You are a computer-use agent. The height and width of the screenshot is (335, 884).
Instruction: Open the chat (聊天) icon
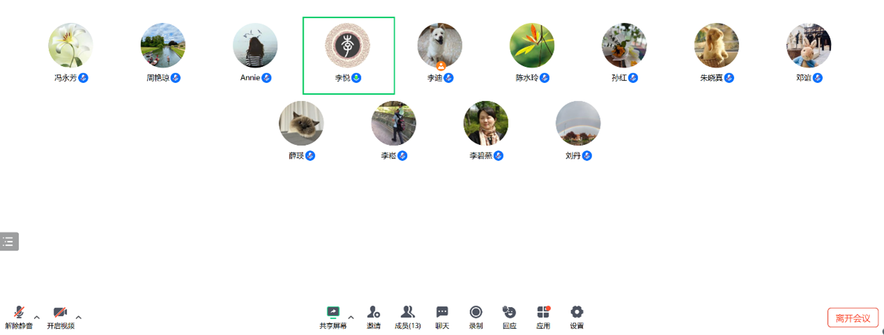point(442,317)
